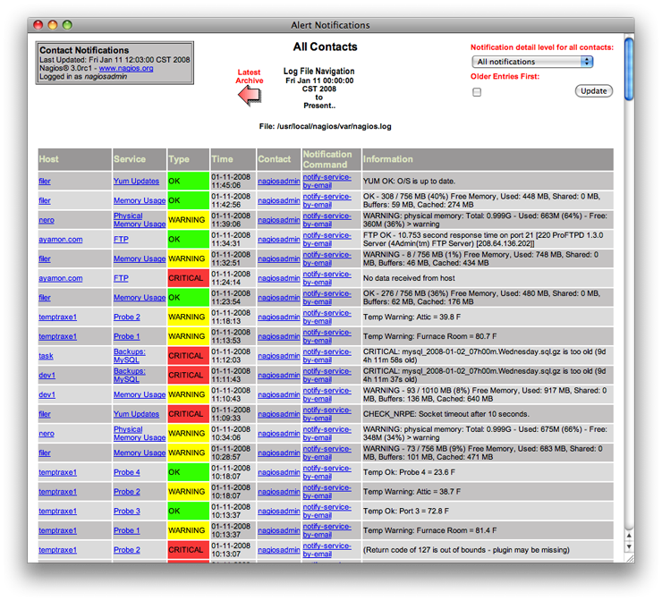This screenshot has height=601, width=662.
Task: Open ayamon.com host in the FTP CRITICAL row
Action: coord(60,278)
